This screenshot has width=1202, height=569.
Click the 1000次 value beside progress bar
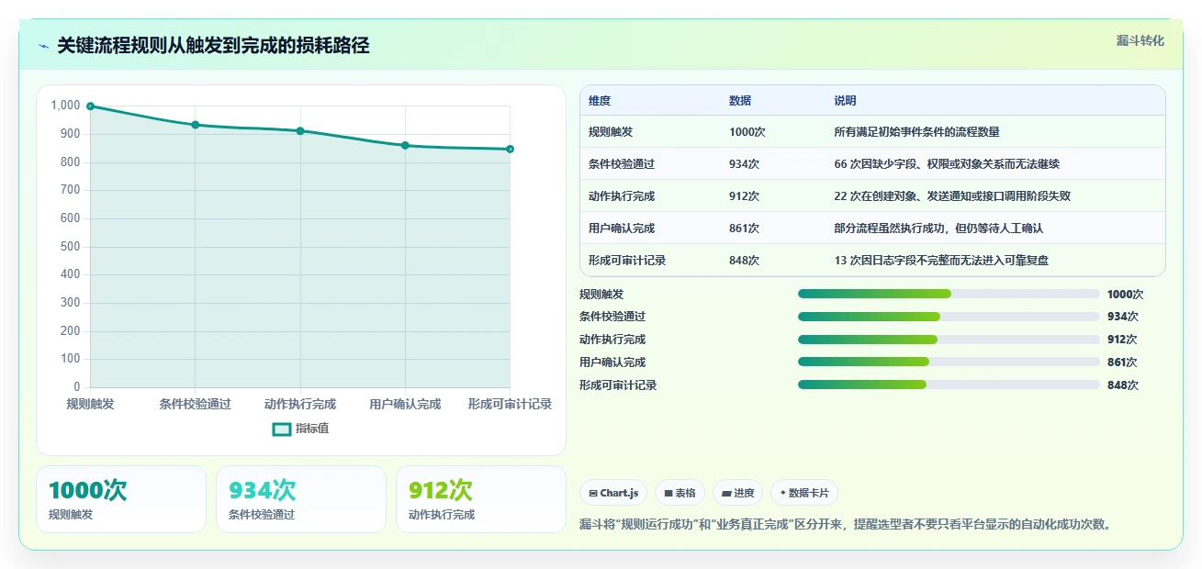pos(1126,295)
